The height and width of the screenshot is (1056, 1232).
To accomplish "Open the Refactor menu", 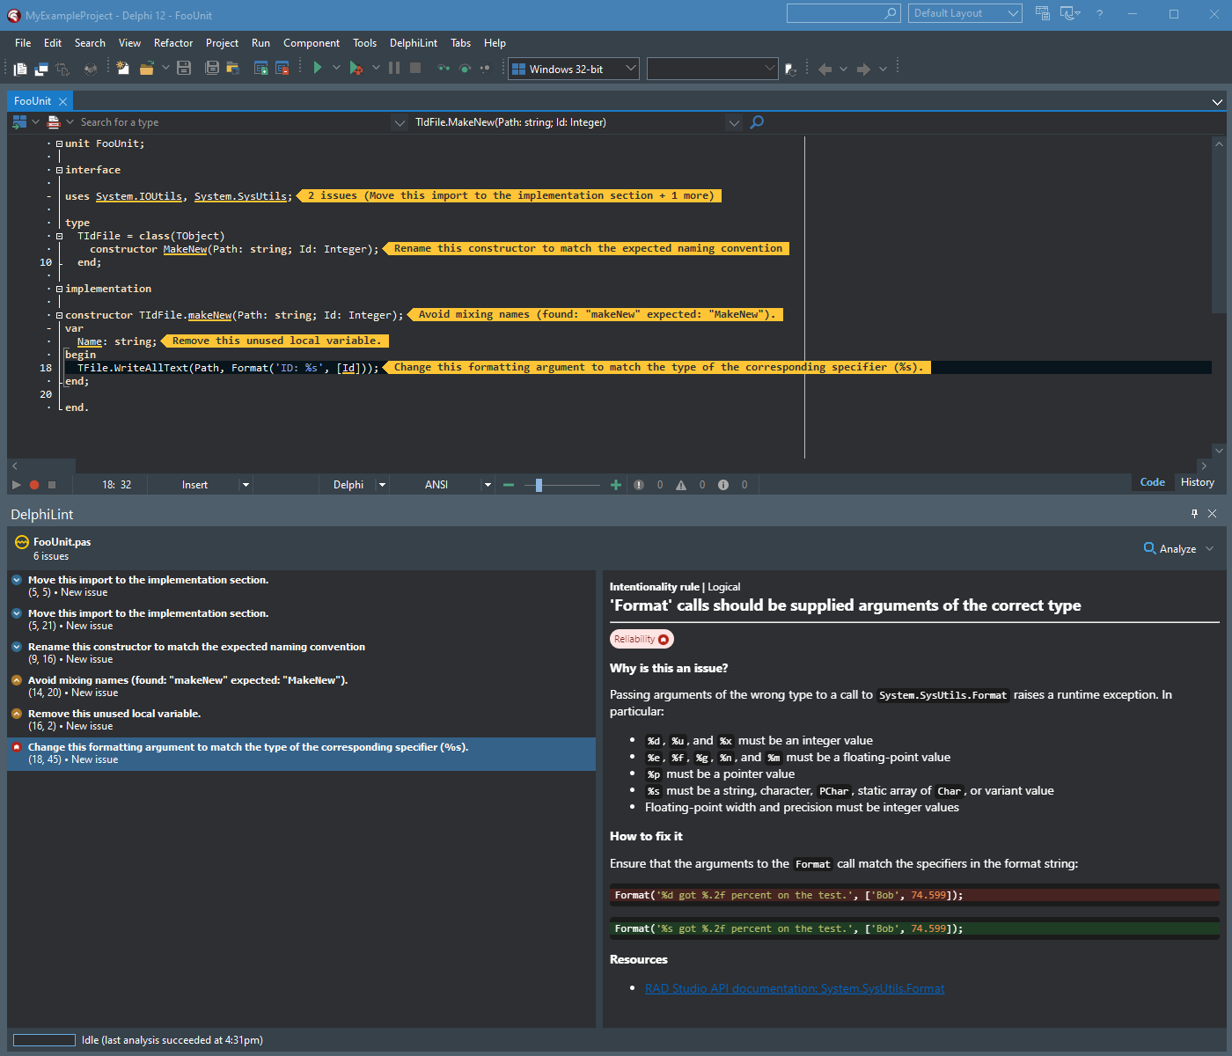I will click(173, 43).
